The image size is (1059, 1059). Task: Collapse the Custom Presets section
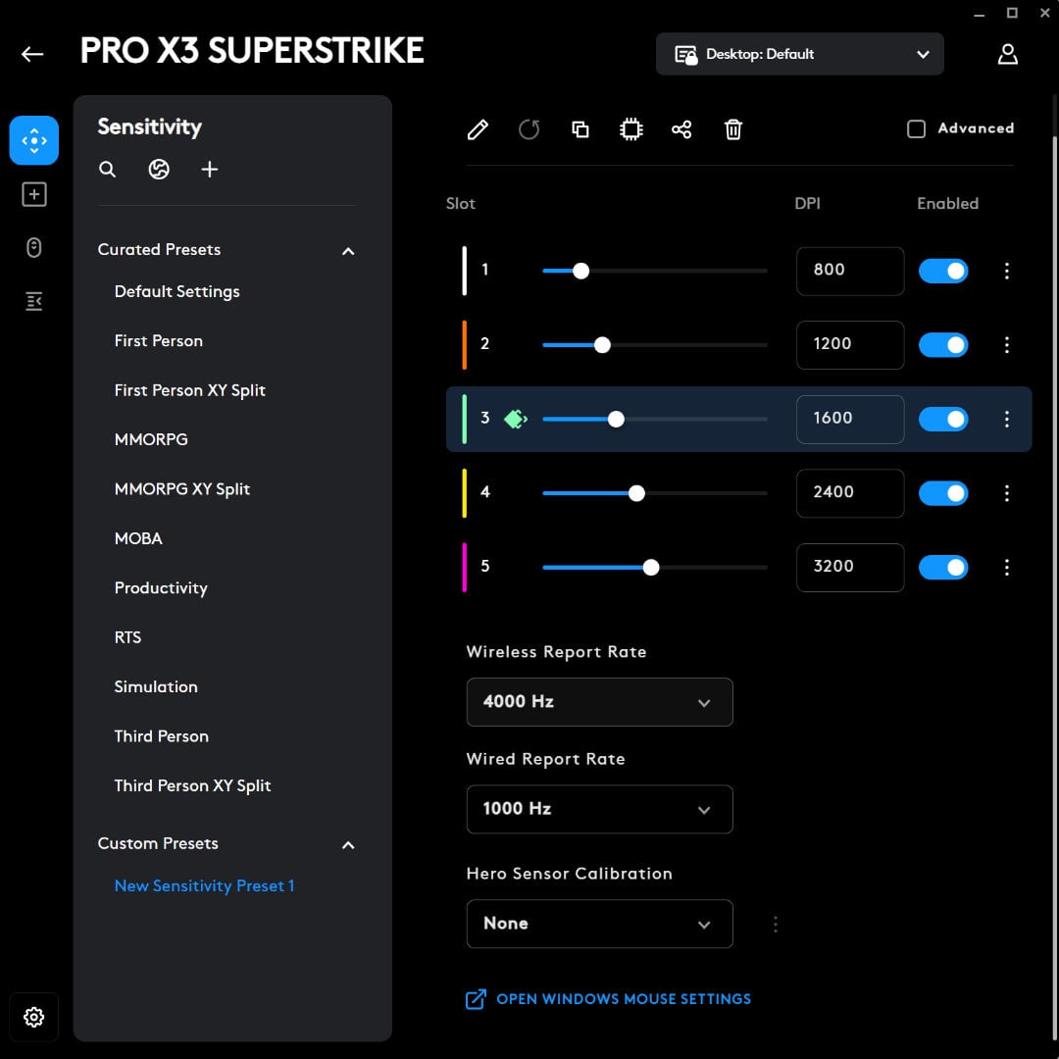click(x=348, y=845)
